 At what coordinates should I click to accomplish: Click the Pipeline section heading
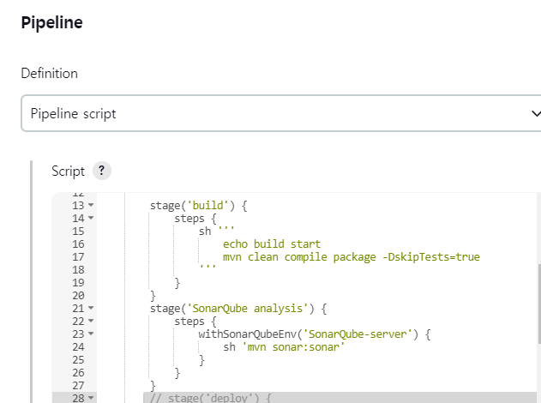click(52, 23)
